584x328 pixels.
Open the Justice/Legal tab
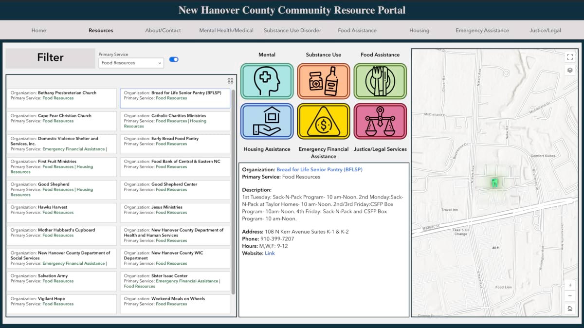click(545, 30)
